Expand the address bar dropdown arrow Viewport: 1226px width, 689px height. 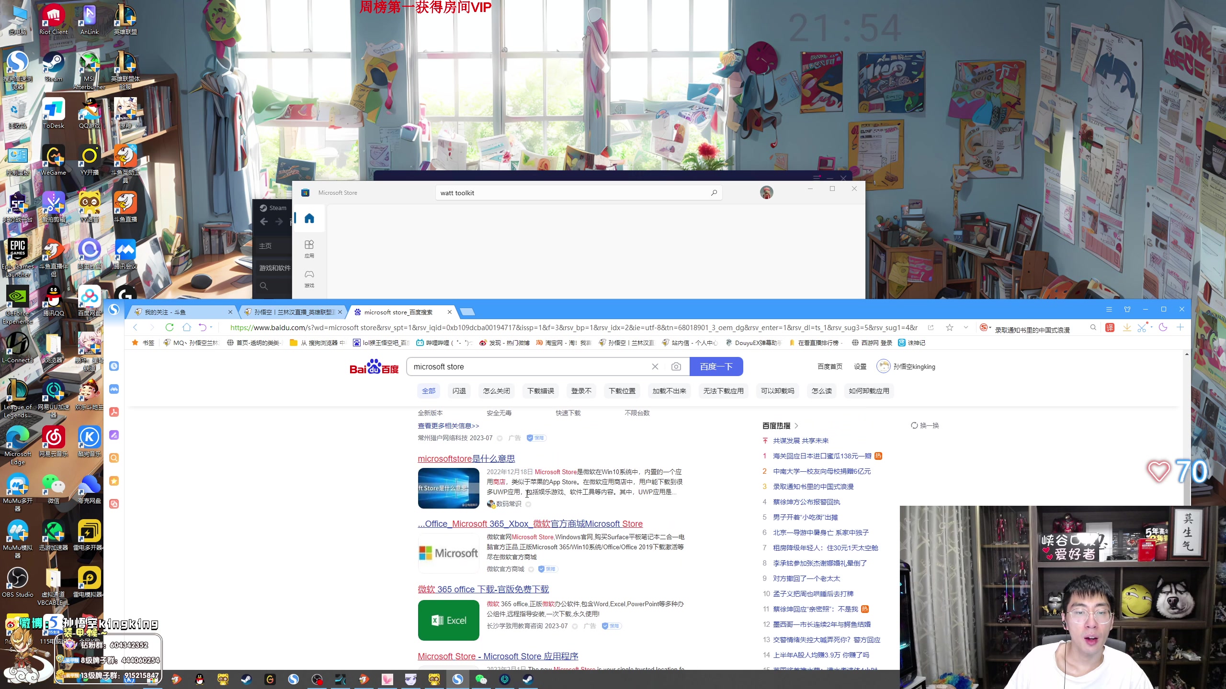point(966,327)
